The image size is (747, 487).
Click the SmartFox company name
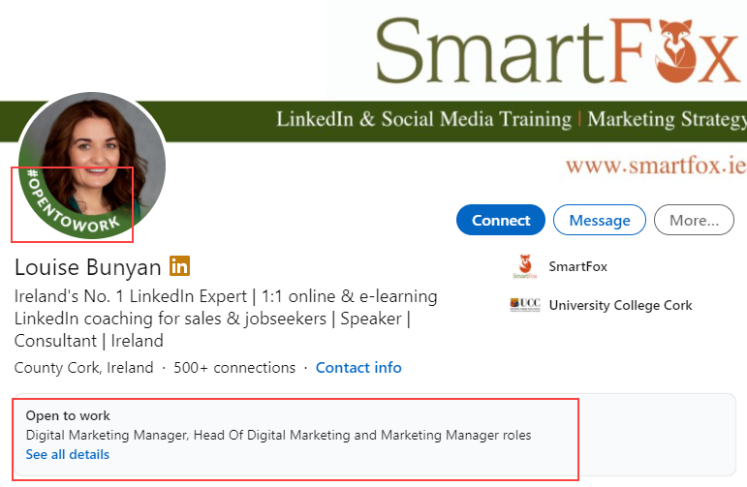(x=577, y=266)
